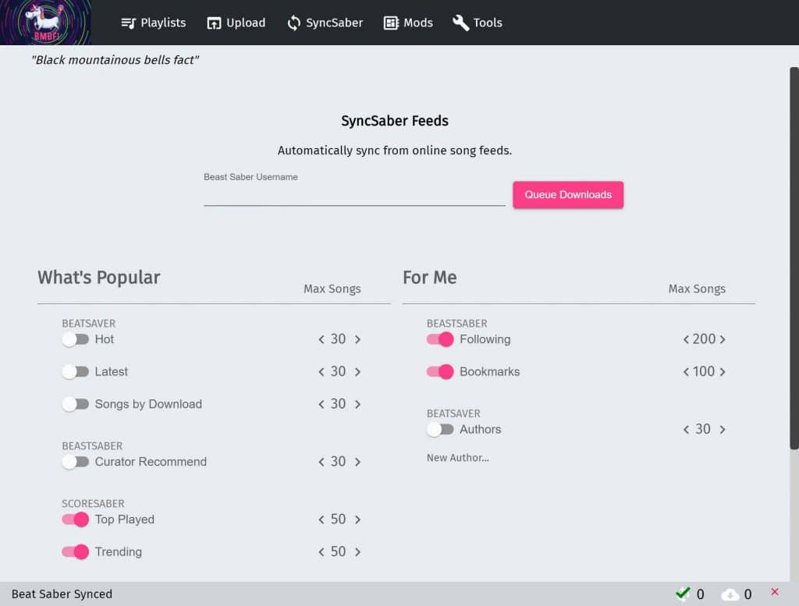Screen dimensions: 799x606
Task: Click the New Author input field
Action: [457, 458]
